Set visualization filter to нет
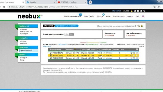This screenshot has width=163, height=92. (x=72, y=34)
